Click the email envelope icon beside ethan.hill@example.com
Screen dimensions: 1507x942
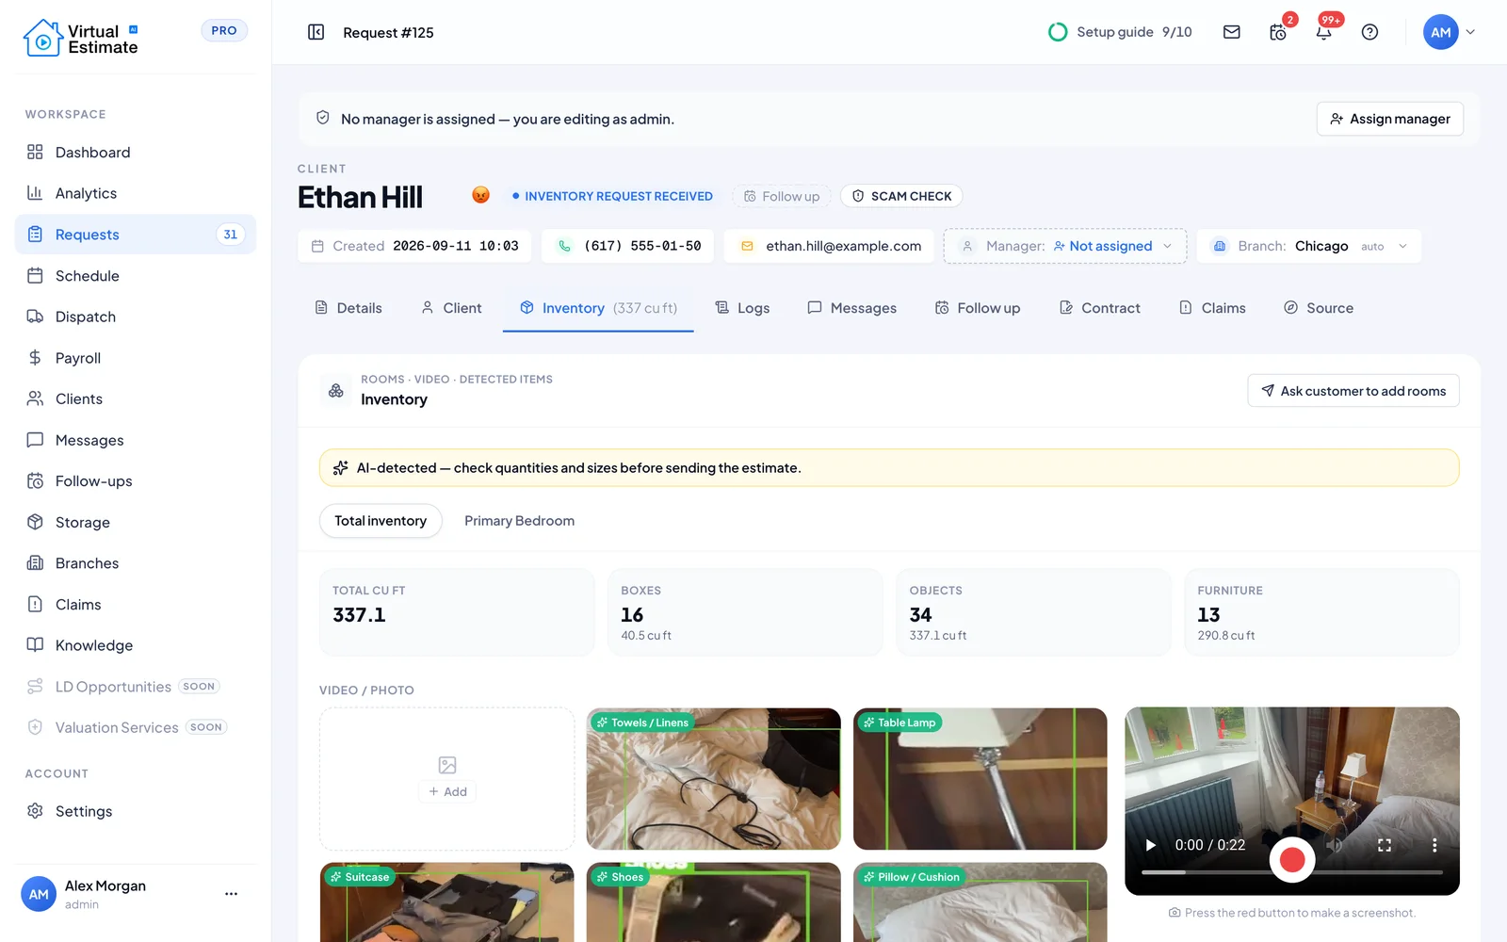(x=747, y=246)
